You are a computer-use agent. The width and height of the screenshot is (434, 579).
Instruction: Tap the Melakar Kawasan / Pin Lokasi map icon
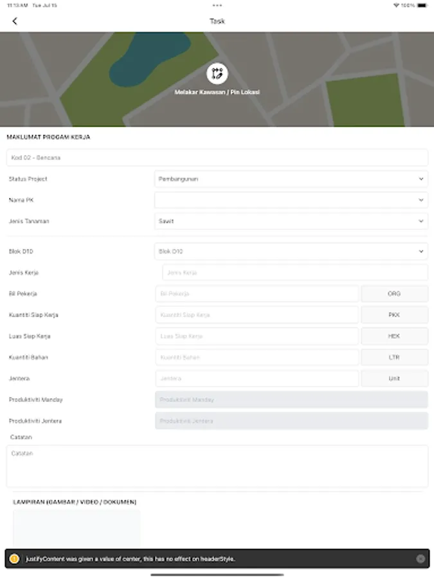tap(217, 75)
